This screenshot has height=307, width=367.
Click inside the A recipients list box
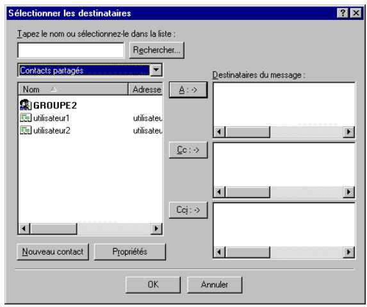click(x=284, y=104)
